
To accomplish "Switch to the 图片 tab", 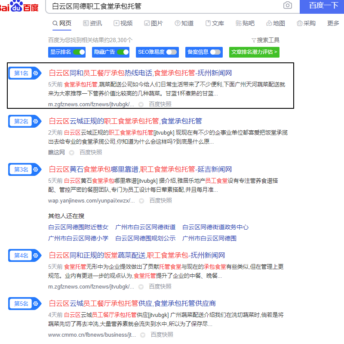I will [x=154, y=23].
